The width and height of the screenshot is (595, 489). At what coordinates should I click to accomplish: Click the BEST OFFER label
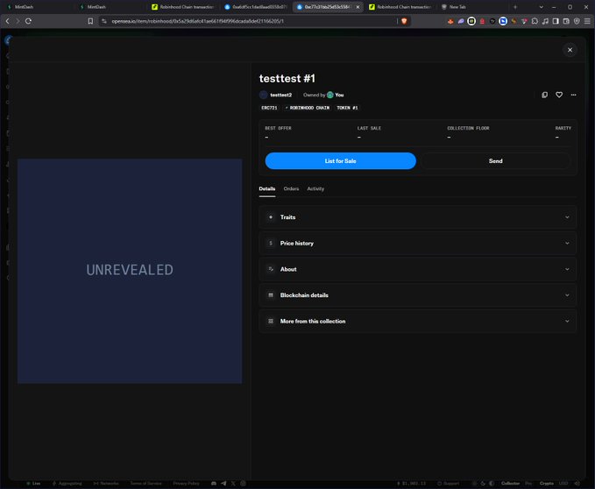[x=278, y=128]
